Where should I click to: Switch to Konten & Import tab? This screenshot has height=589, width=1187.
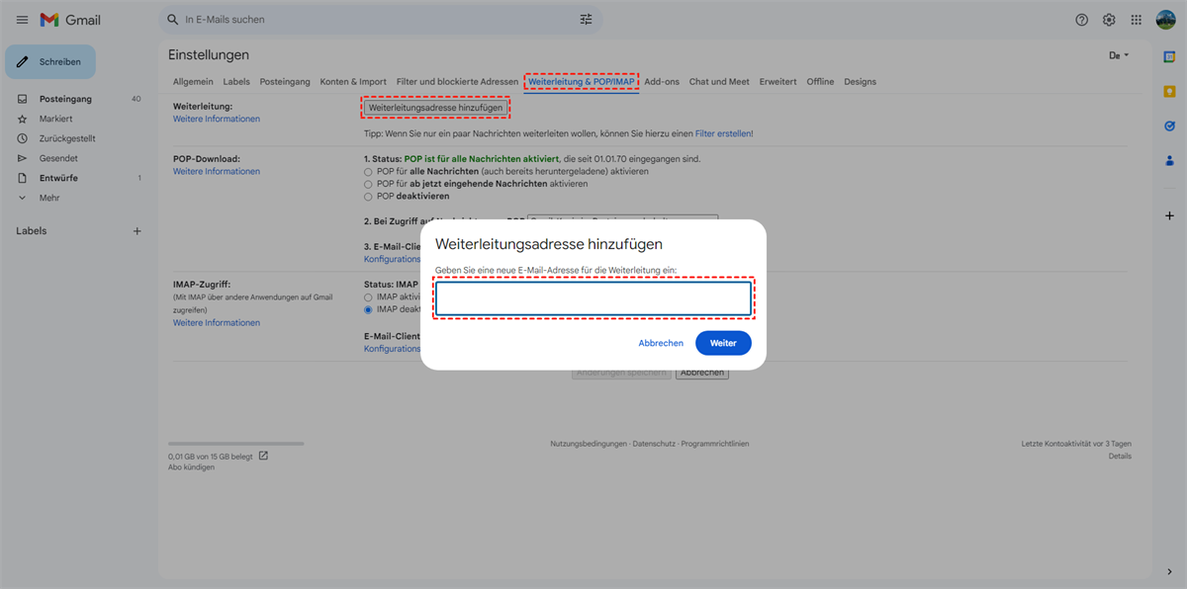tap(353, 82)
